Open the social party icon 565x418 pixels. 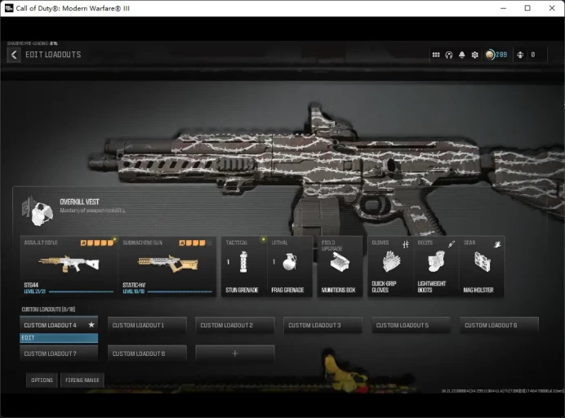[x=520, y=55]
